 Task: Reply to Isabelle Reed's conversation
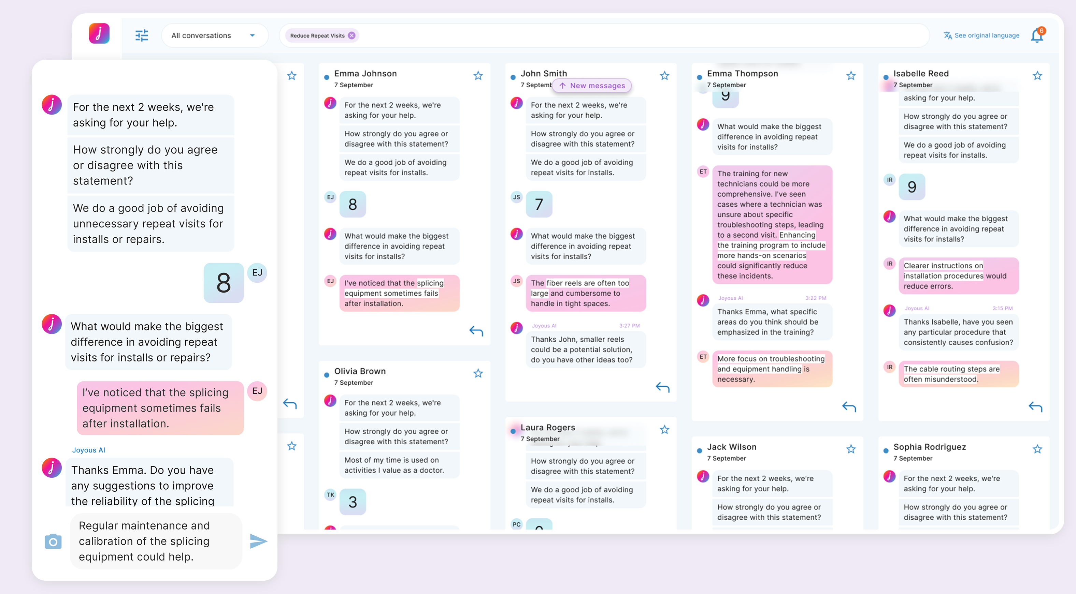1035,406
